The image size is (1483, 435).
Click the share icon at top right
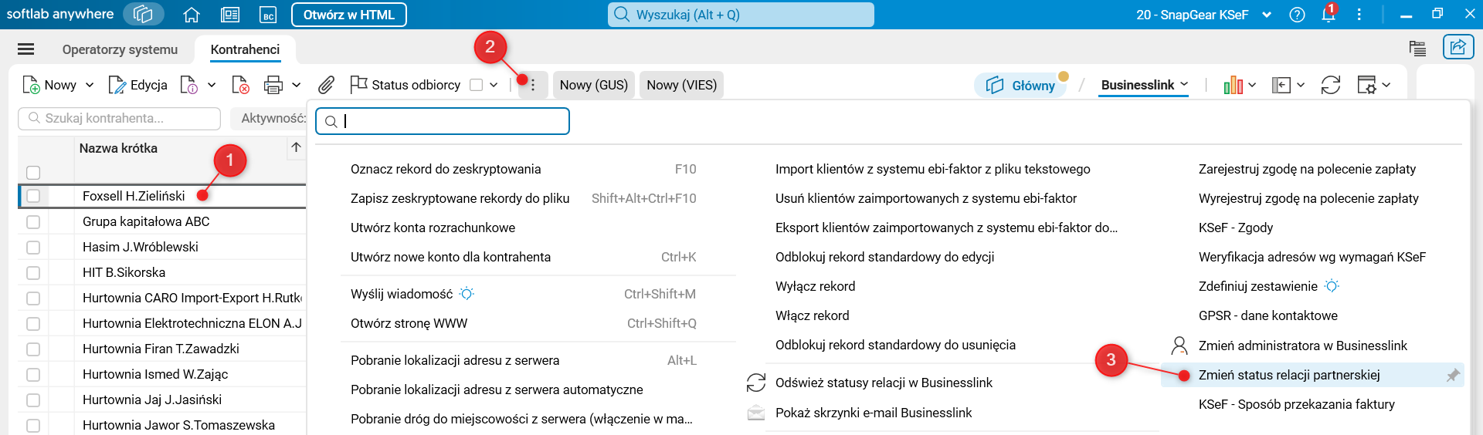(x=1458, y=47)
